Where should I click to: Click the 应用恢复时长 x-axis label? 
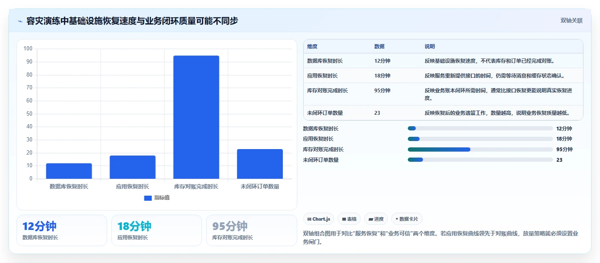pyautogui.click(x=133, y=186)
